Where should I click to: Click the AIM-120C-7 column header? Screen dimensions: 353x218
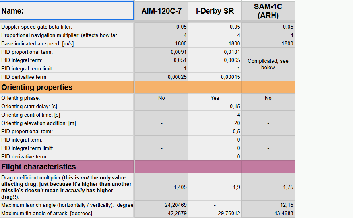(161, 11)
